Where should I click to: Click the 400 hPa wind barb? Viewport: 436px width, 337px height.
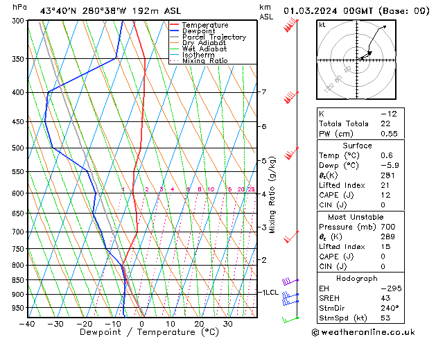pyautogui.click(x=291, y=97)
